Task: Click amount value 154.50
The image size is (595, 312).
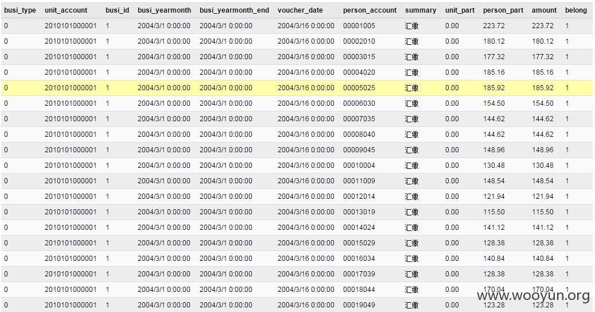Action: [x=543, y=103]
